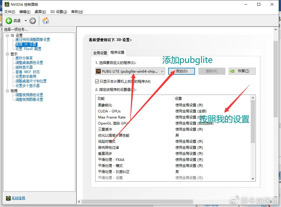Click the NVIDIA home toolbar icon
281x207 pixels.
pos(46,20)
